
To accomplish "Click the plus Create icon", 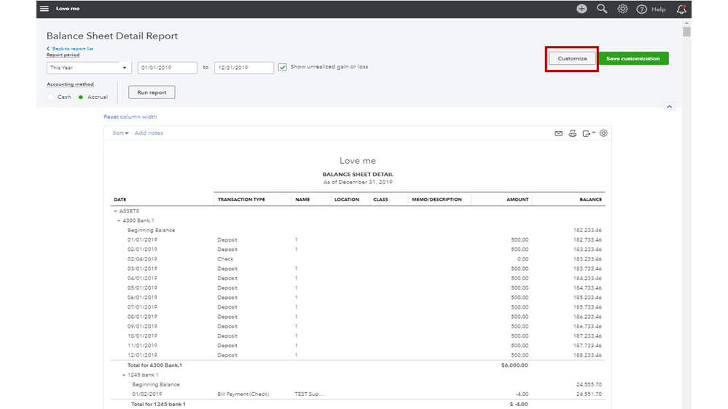I will click(x=582, y=9).
